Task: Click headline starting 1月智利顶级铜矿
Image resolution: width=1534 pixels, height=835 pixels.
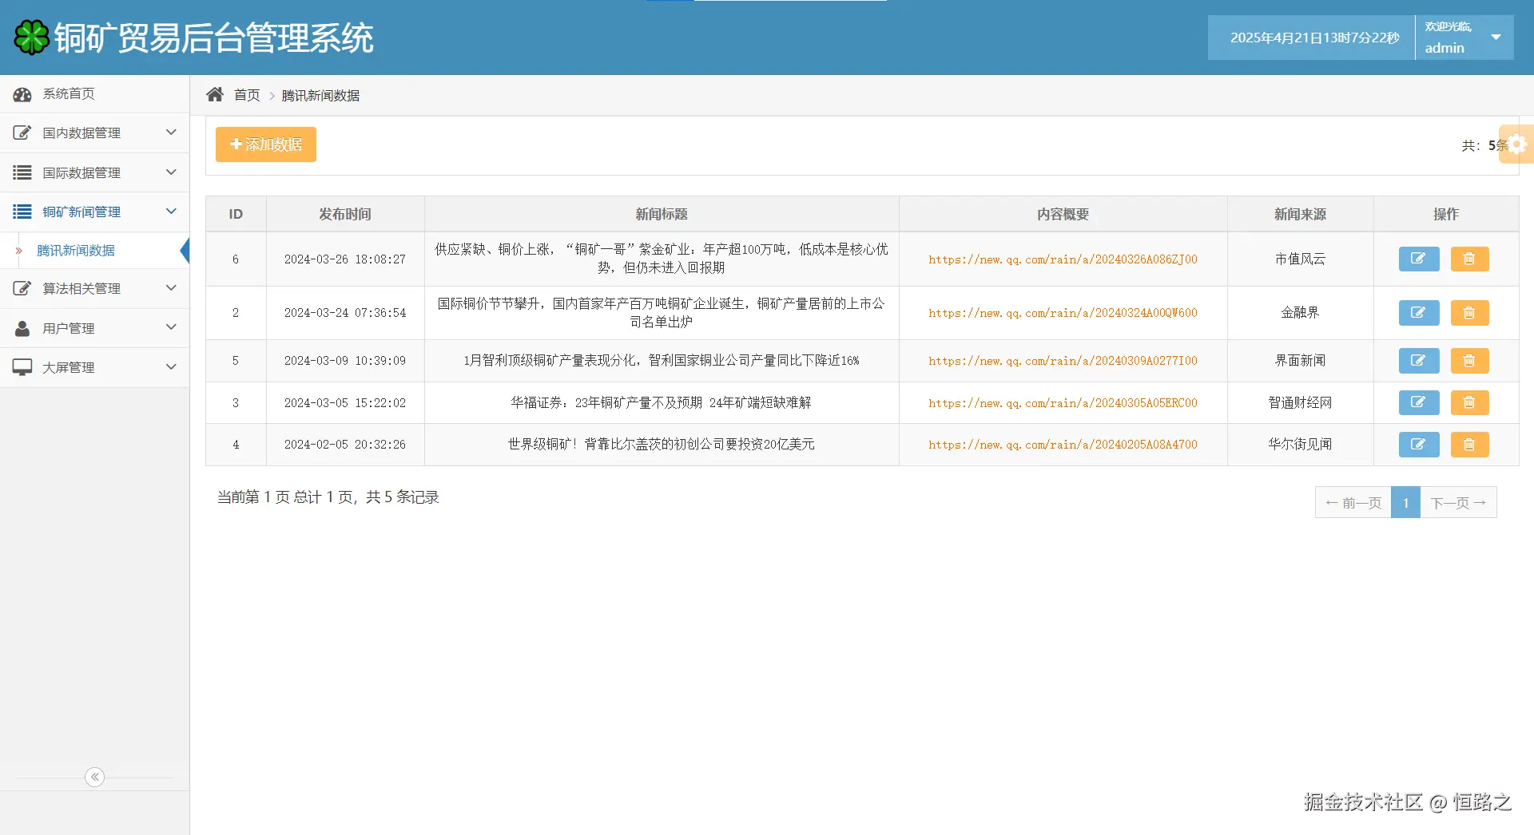Action: [x=662, y=361]
